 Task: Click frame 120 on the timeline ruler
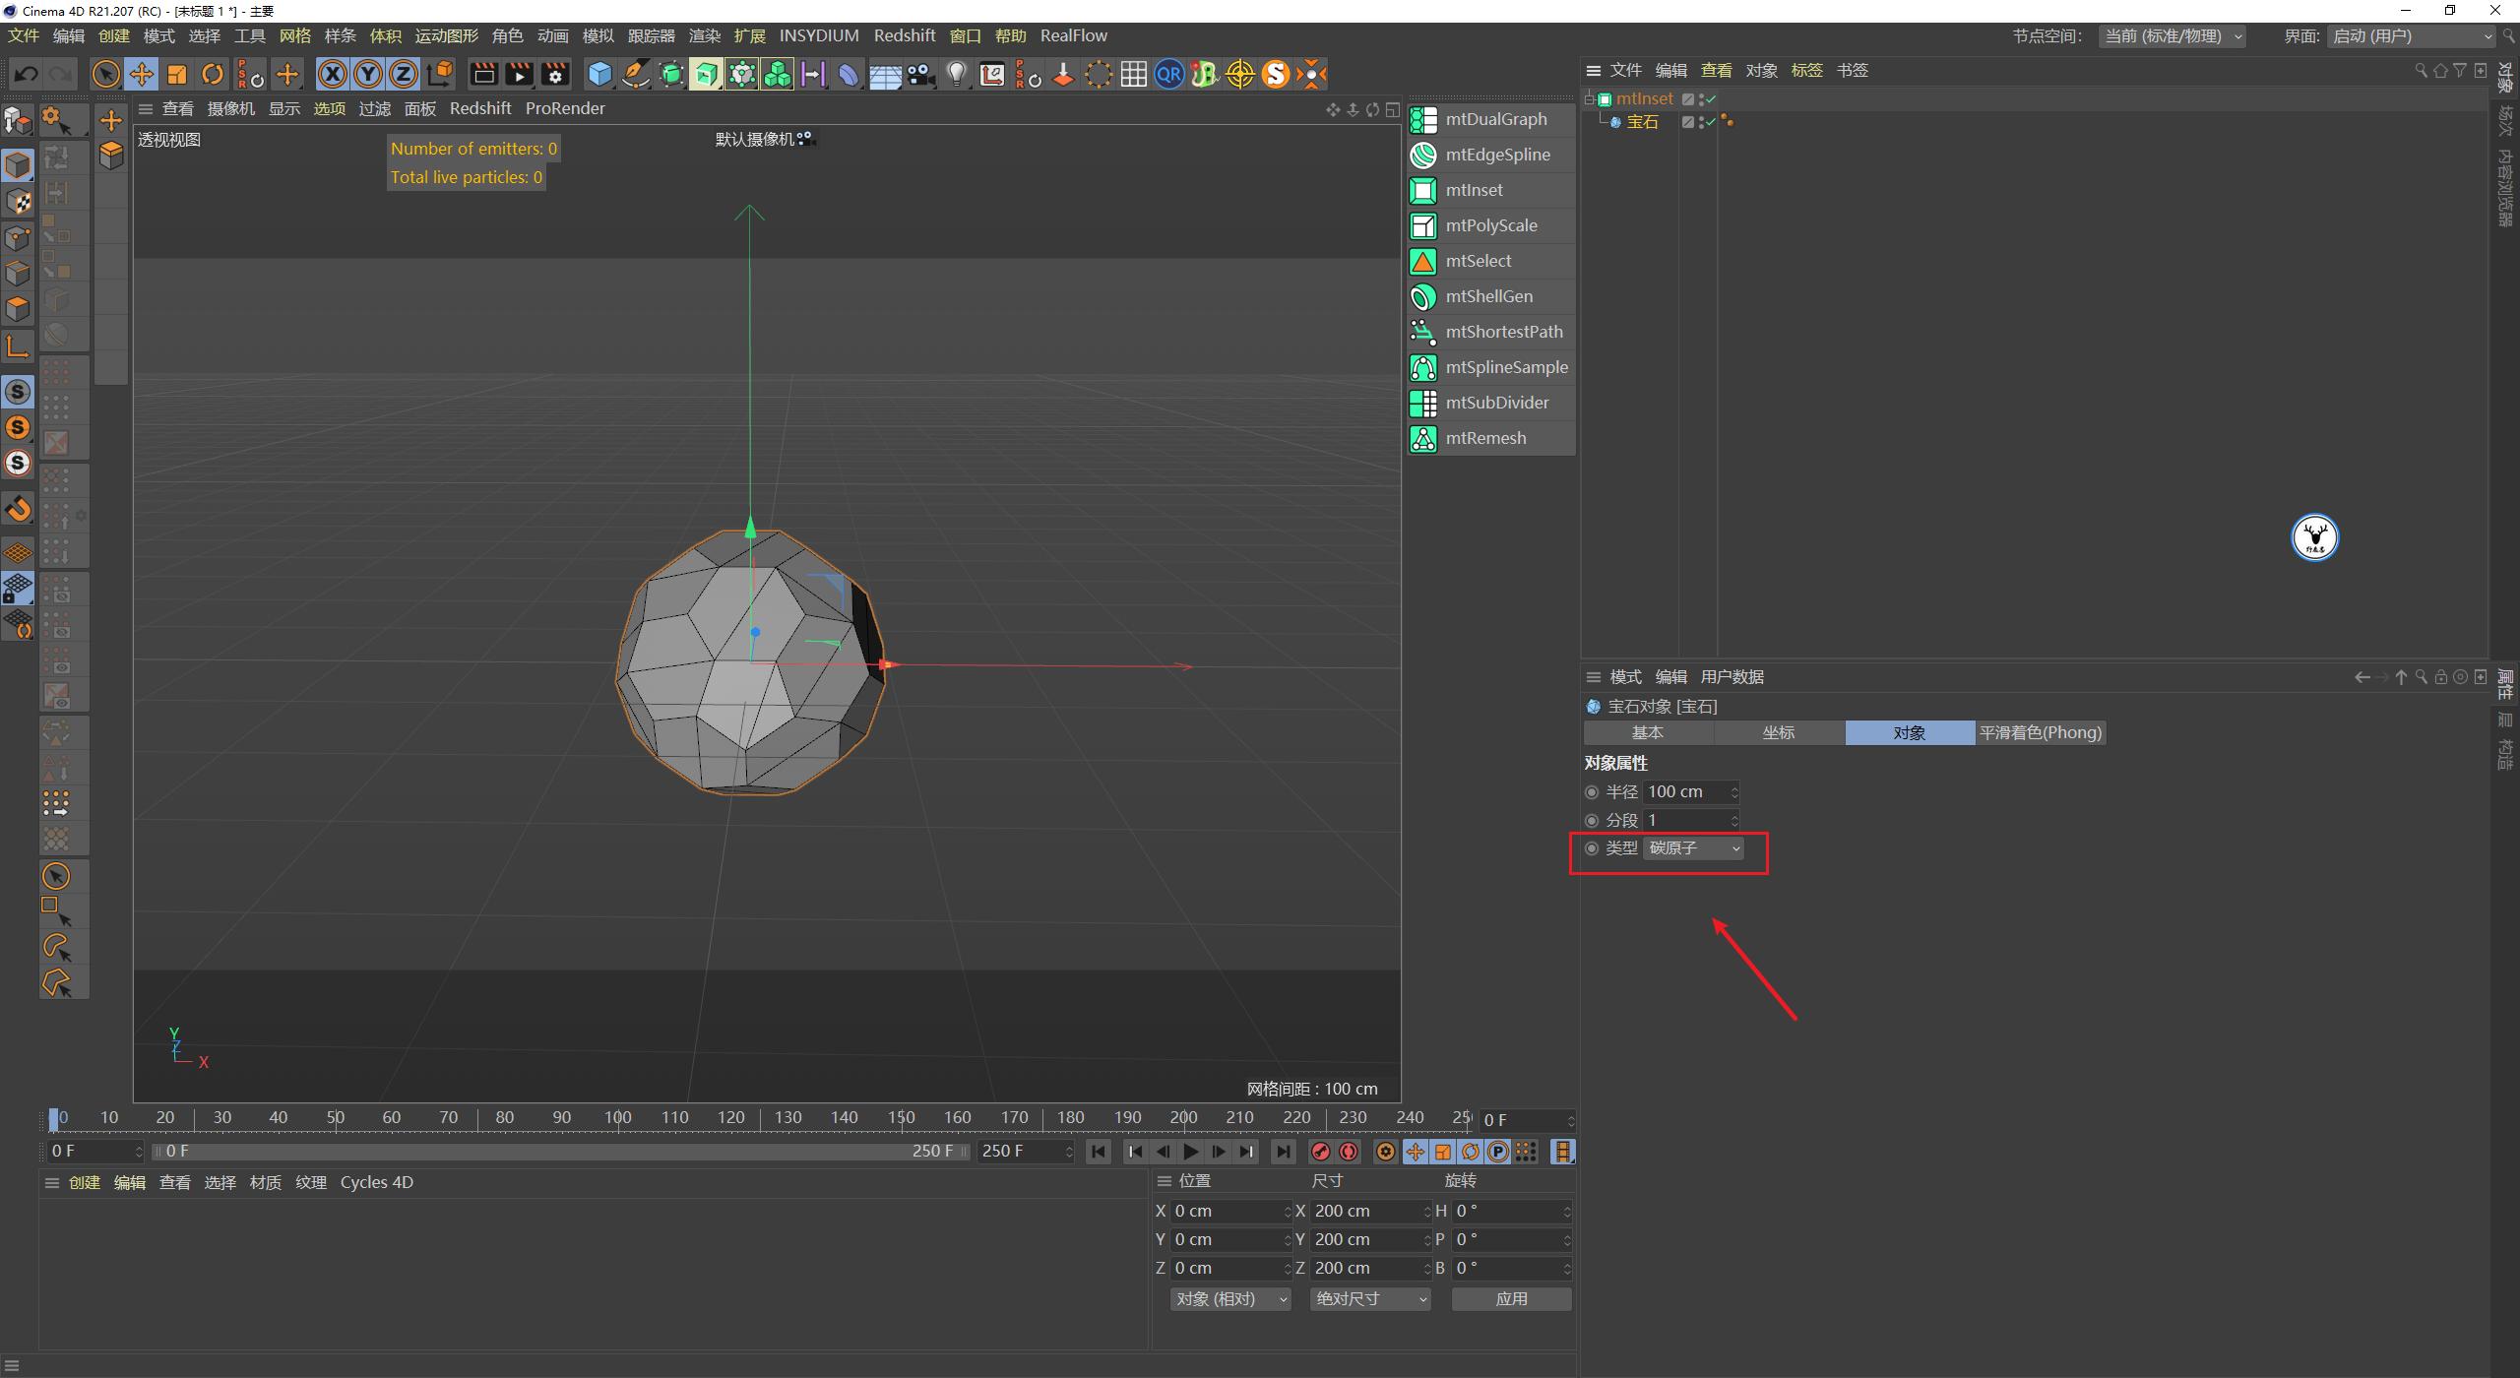730,1117
